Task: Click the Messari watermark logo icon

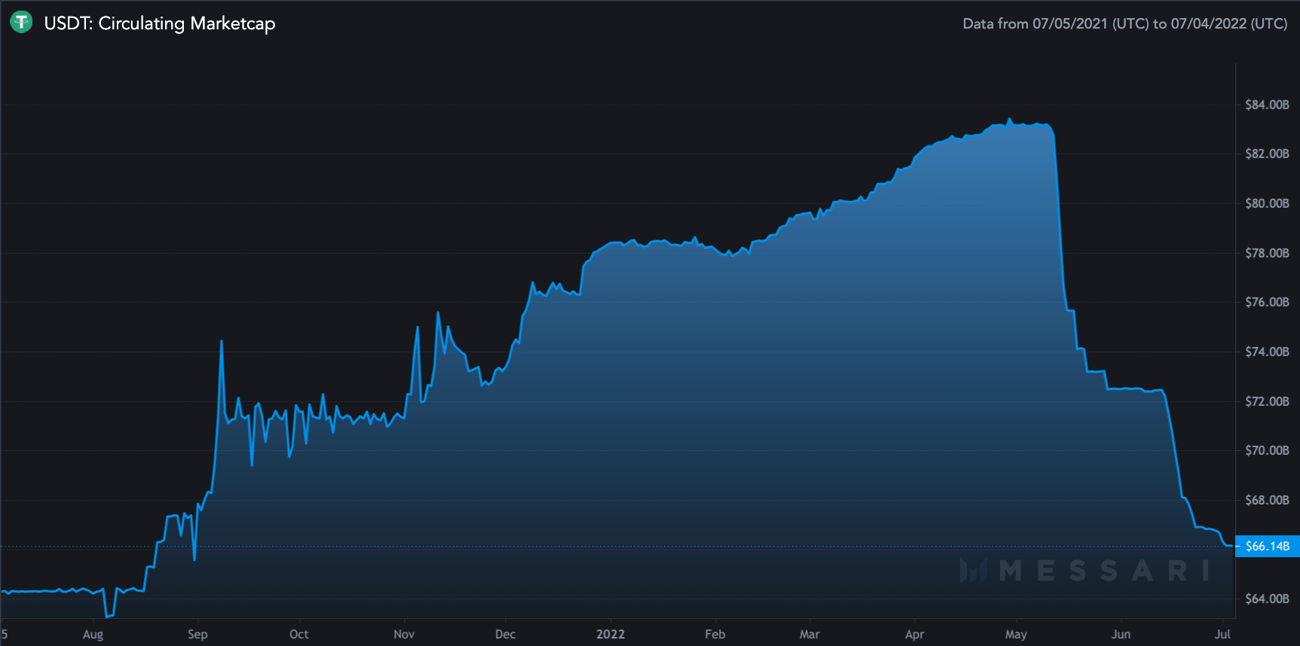Action: click(x=973, y=571)
